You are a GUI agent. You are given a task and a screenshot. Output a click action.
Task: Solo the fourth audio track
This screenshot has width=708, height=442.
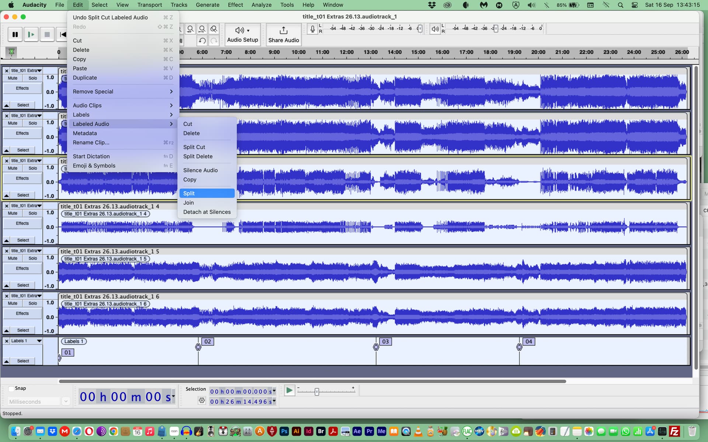(x=32, y=213)
